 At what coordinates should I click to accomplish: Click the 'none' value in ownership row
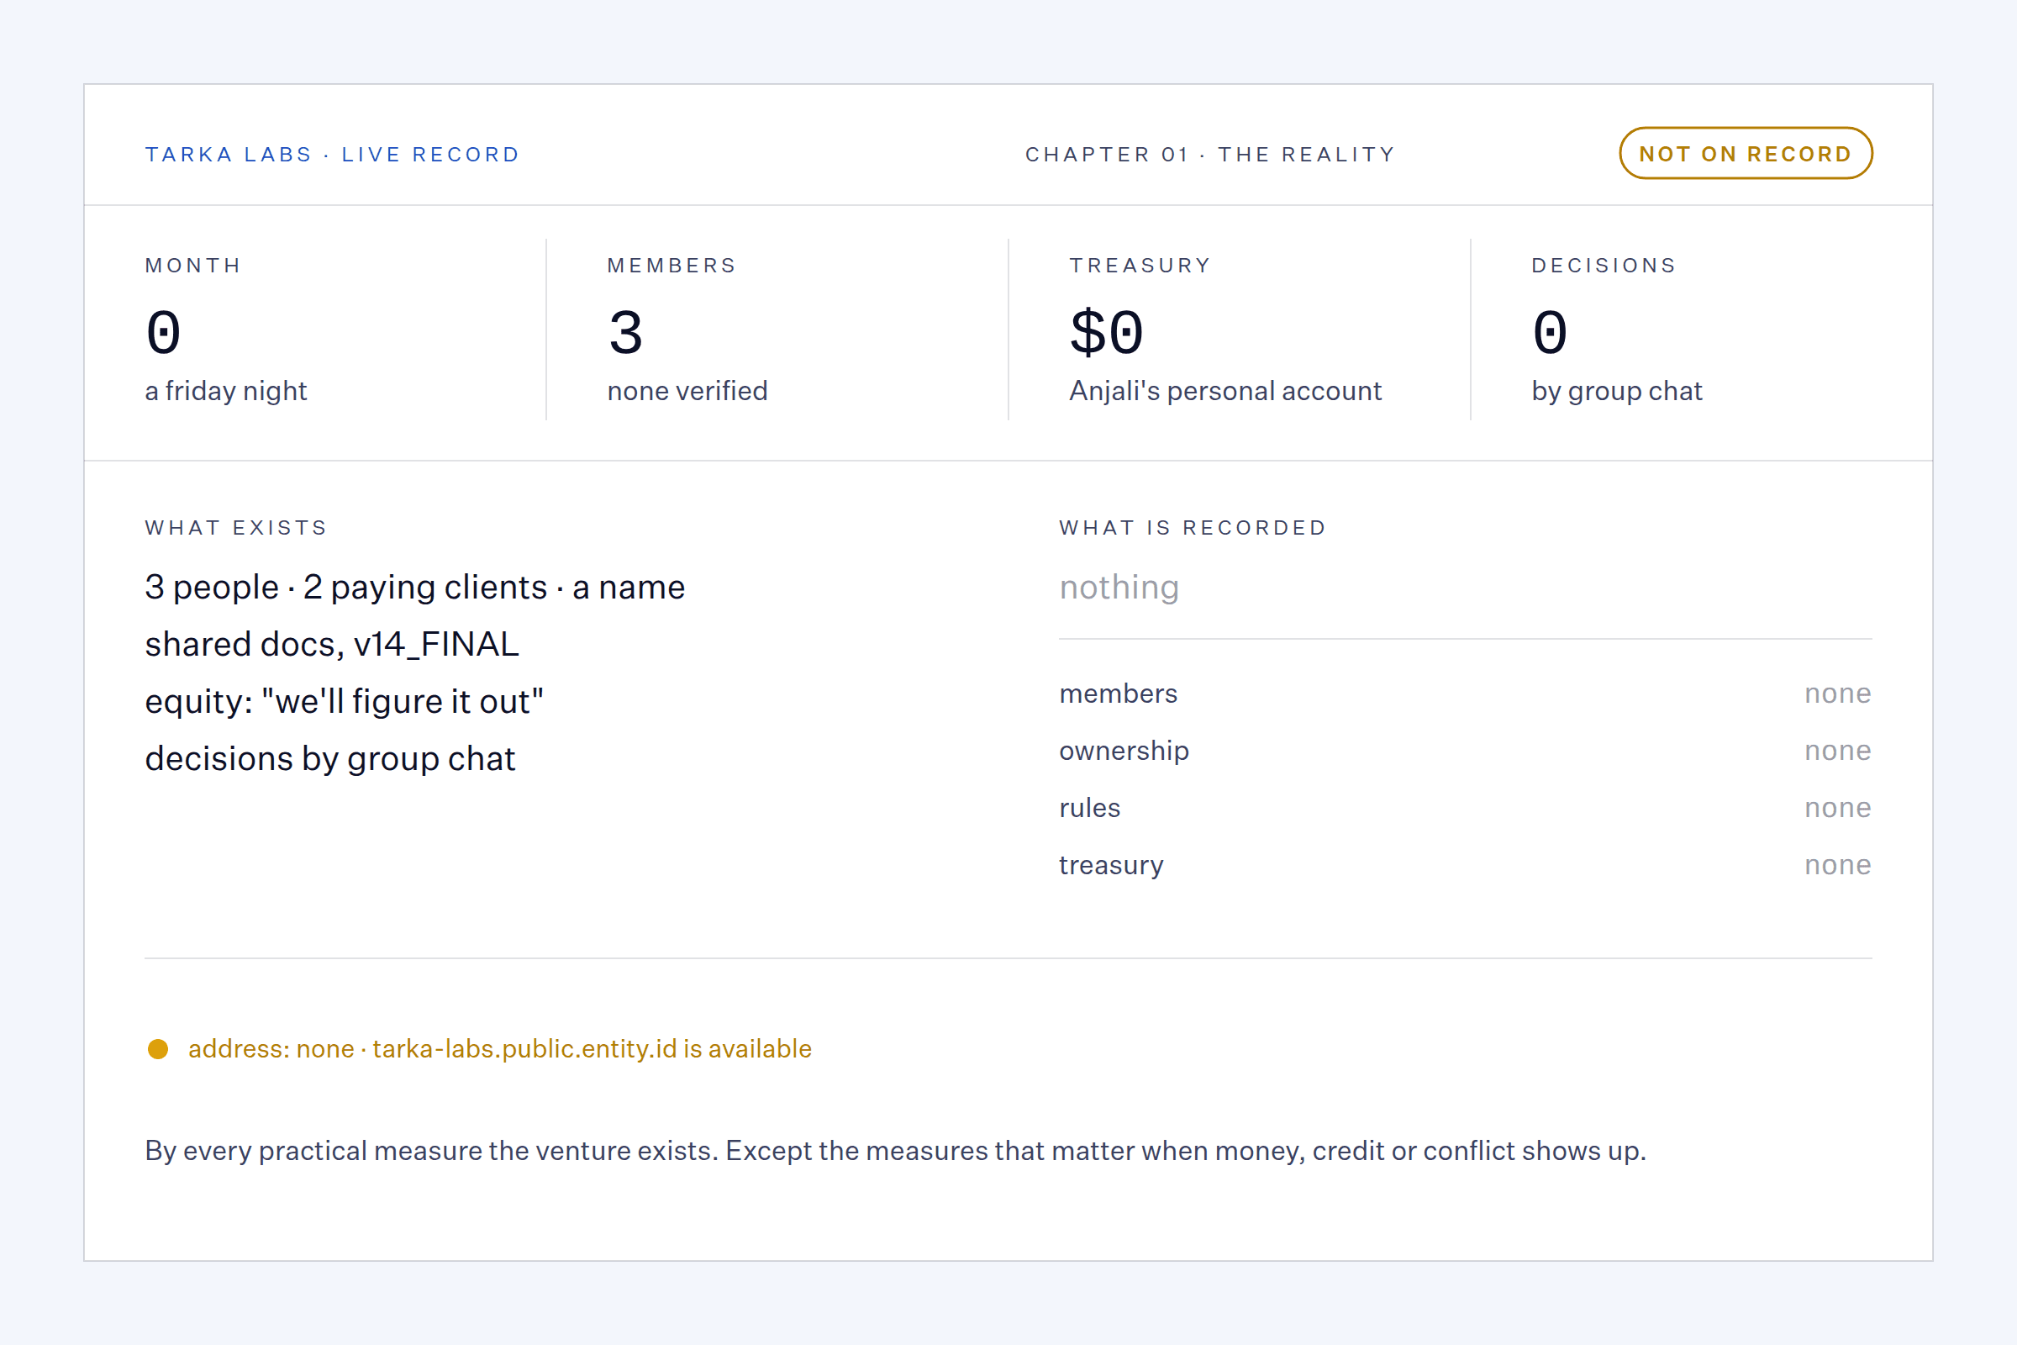coord(1838,751)
